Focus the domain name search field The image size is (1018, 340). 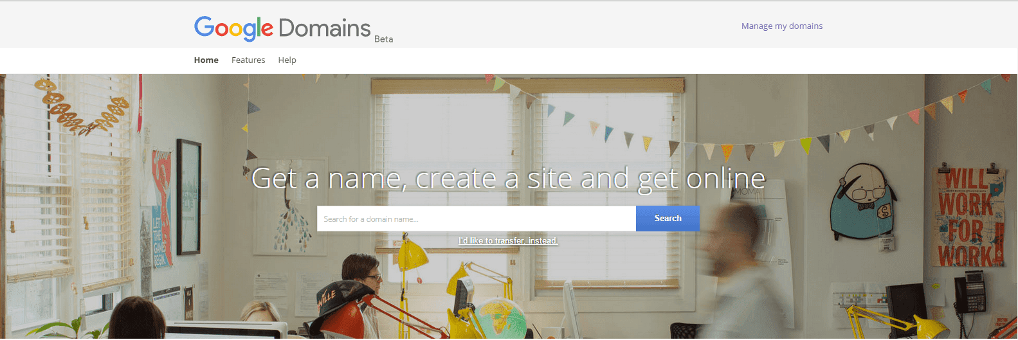coord(477,219)
